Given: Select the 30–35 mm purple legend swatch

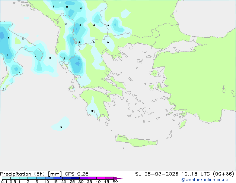Looking at the screenshot, I should (x=84, y=178).
